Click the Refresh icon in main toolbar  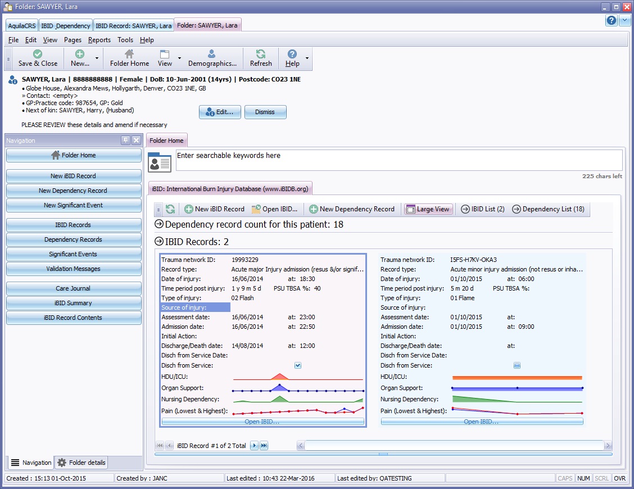pyautogui.click(x=261, y=55)
